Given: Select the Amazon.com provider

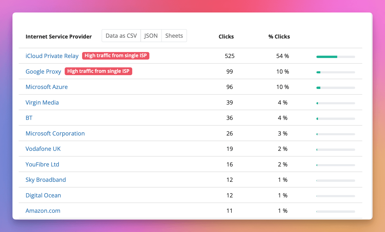Looking at the screenshot, I should (x=43, y=211).
